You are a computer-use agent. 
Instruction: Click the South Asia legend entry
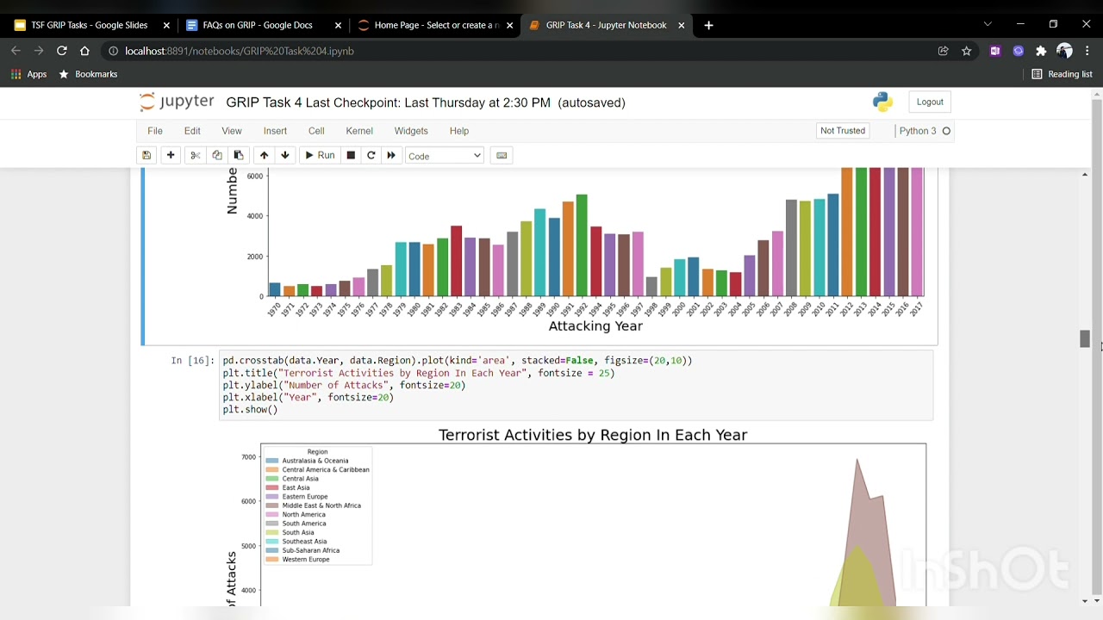290,532
